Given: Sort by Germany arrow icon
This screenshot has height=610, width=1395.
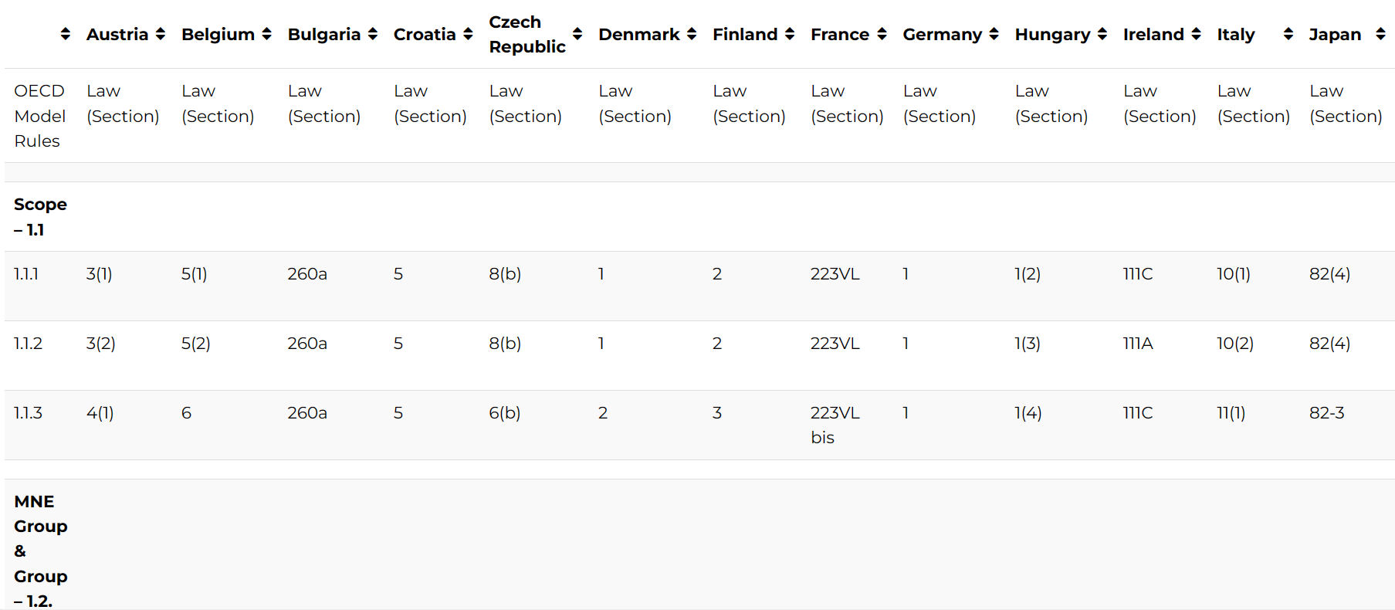Looking at the screenshot, I should click(994, 34).
